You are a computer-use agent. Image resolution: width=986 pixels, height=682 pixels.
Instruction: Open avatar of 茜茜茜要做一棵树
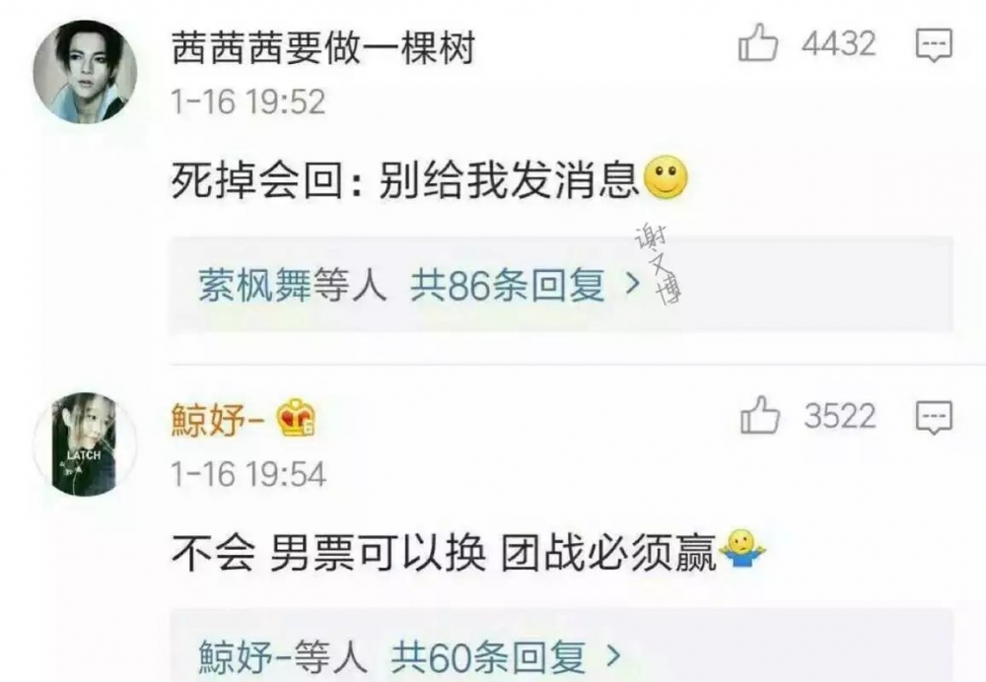coord(85,71)
